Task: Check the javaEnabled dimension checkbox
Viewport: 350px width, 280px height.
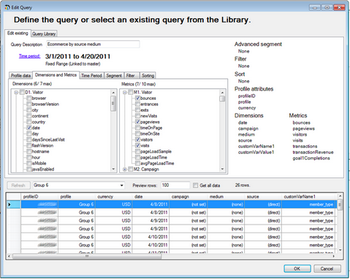Action: coord(29,169)
